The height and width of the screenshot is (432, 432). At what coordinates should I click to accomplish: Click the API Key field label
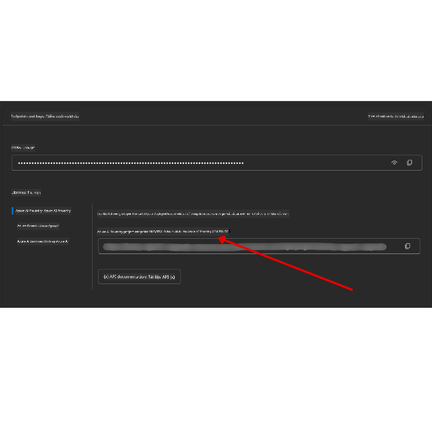pyautogui.click(x=23, y=147)
